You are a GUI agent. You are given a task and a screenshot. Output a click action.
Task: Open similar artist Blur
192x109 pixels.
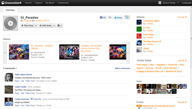[152, 65]
